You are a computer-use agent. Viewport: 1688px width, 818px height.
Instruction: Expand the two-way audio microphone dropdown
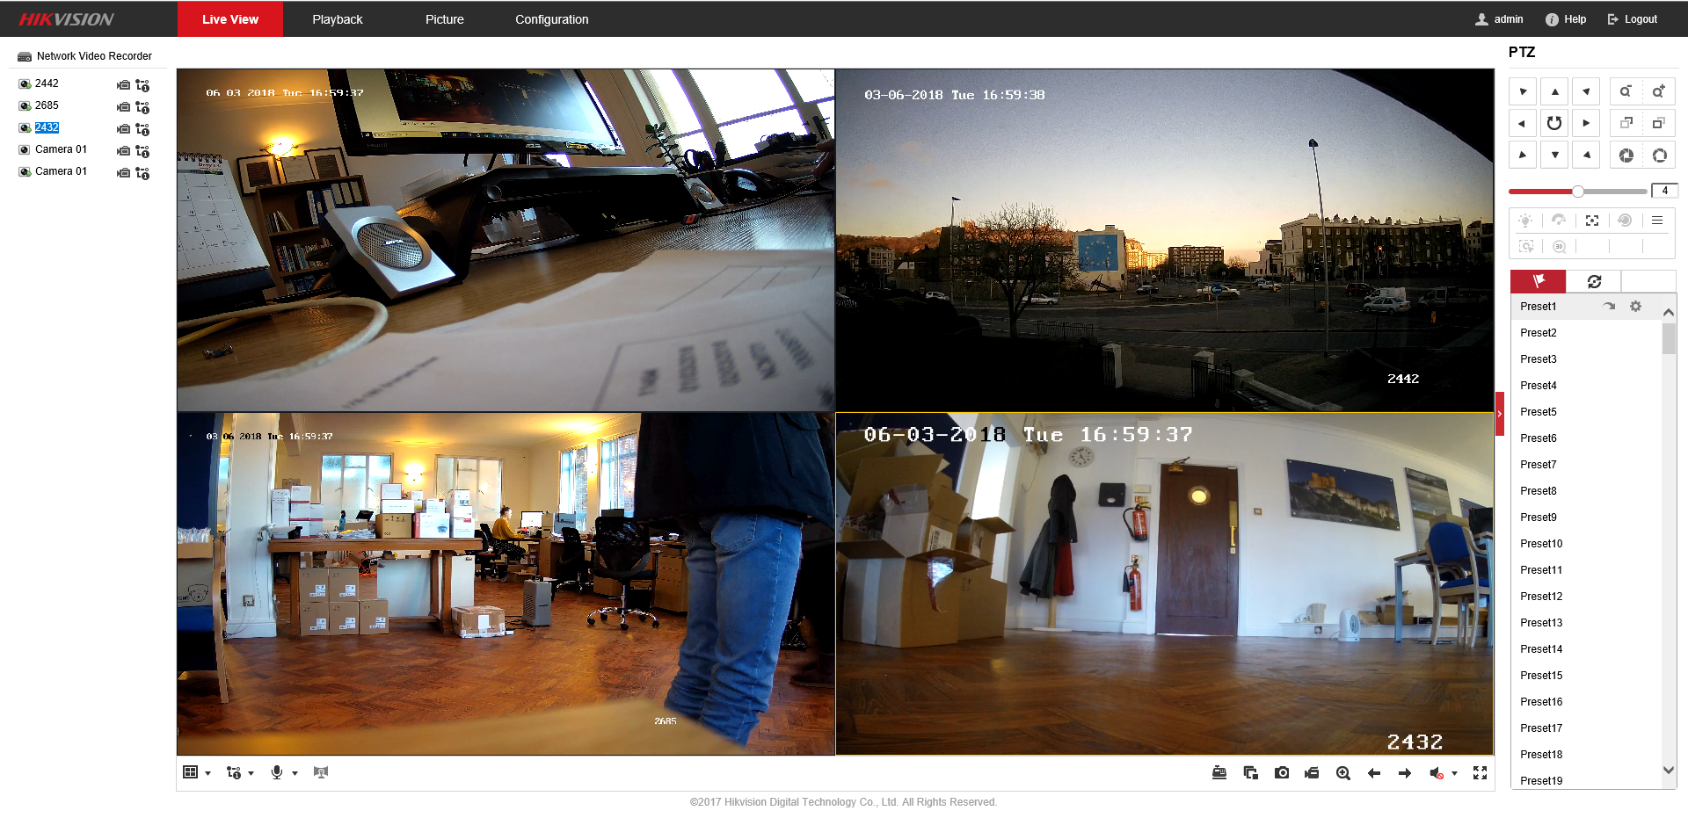click(x=295, y=773)
